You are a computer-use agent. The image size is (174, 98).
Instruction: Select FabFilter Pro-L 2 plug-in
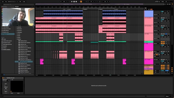tap(24, 56)
